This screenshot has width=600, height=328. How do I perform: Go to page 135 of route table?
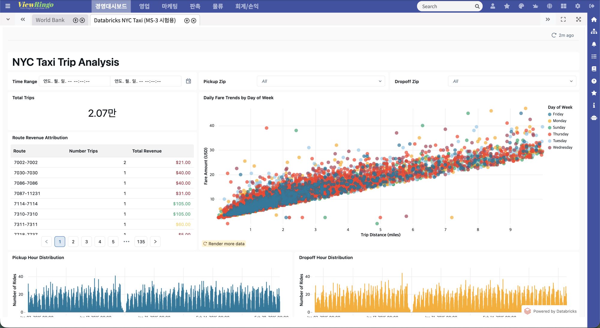[x=141, y=242]
